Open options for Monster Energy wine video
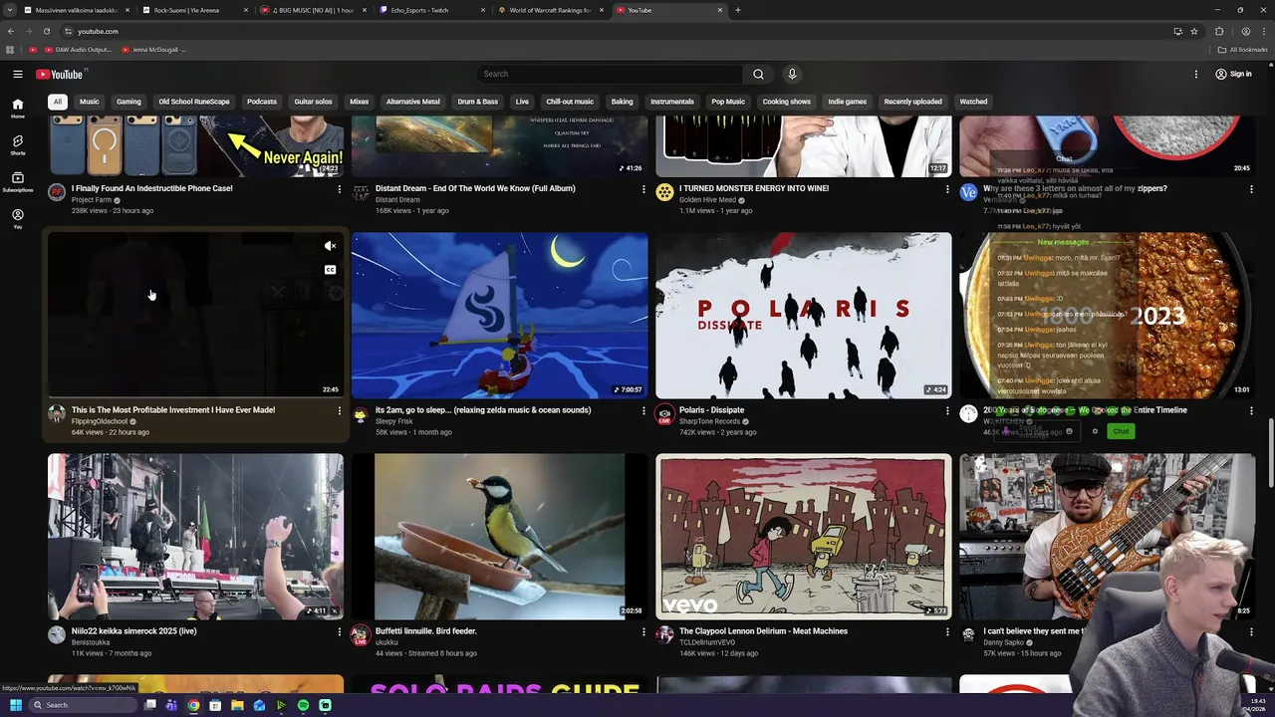 (947, 189)
